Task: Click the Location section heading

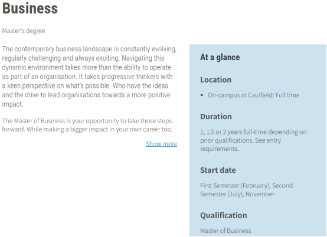Action: click(x=215, y=80)
